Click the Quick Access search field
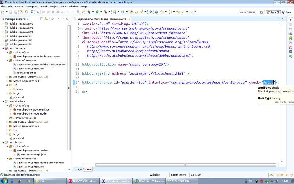 pyautogui.click(x=247, y=12)
